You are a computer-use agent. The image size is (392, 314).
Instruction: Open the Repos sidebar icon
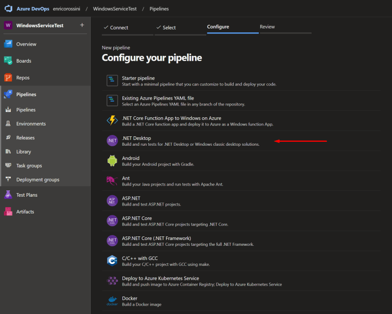pos(8,78)
